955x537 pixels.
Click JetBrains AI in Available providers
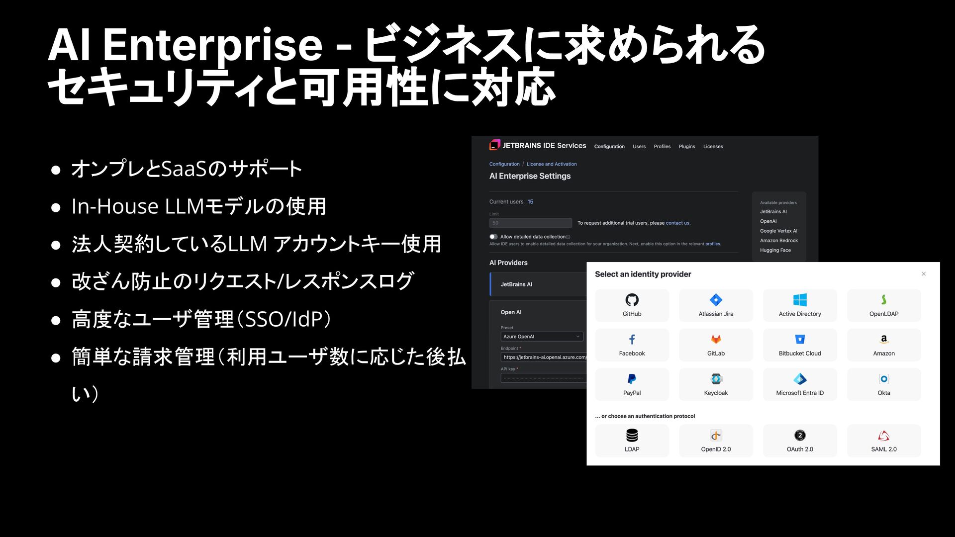773,212
